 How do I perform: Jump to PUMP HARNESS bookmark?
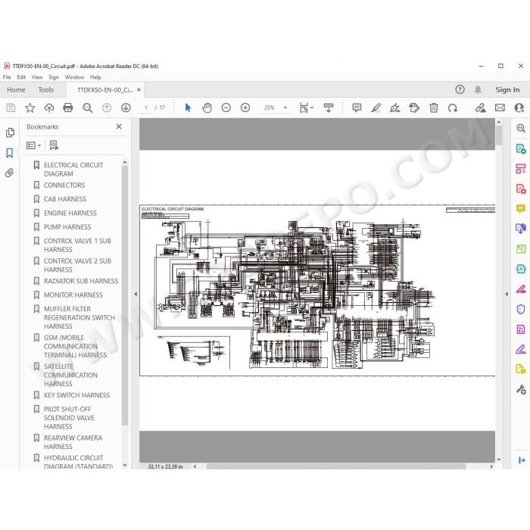coord(67,227)
